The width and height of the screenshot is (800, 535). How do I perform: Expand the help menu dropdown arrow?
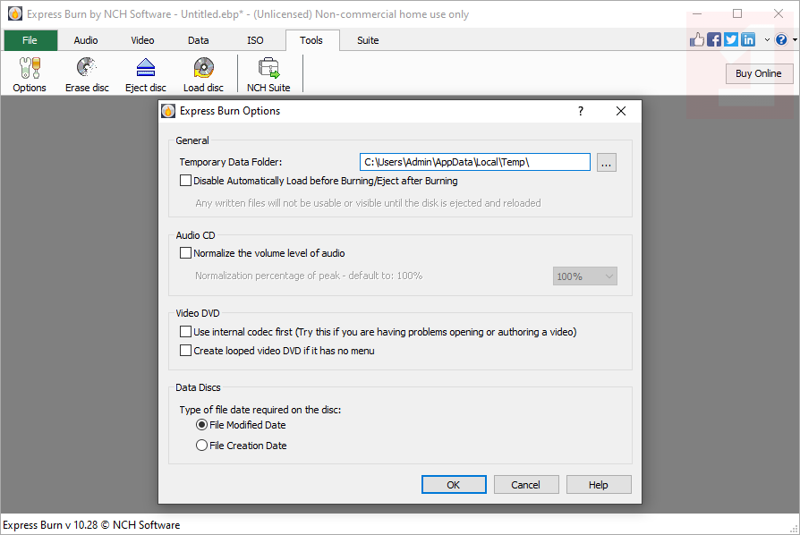795,39
